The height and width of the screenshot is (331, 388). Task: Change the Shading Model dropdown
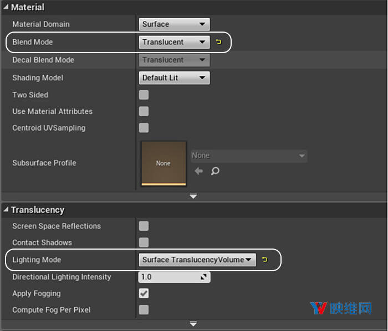173,77
